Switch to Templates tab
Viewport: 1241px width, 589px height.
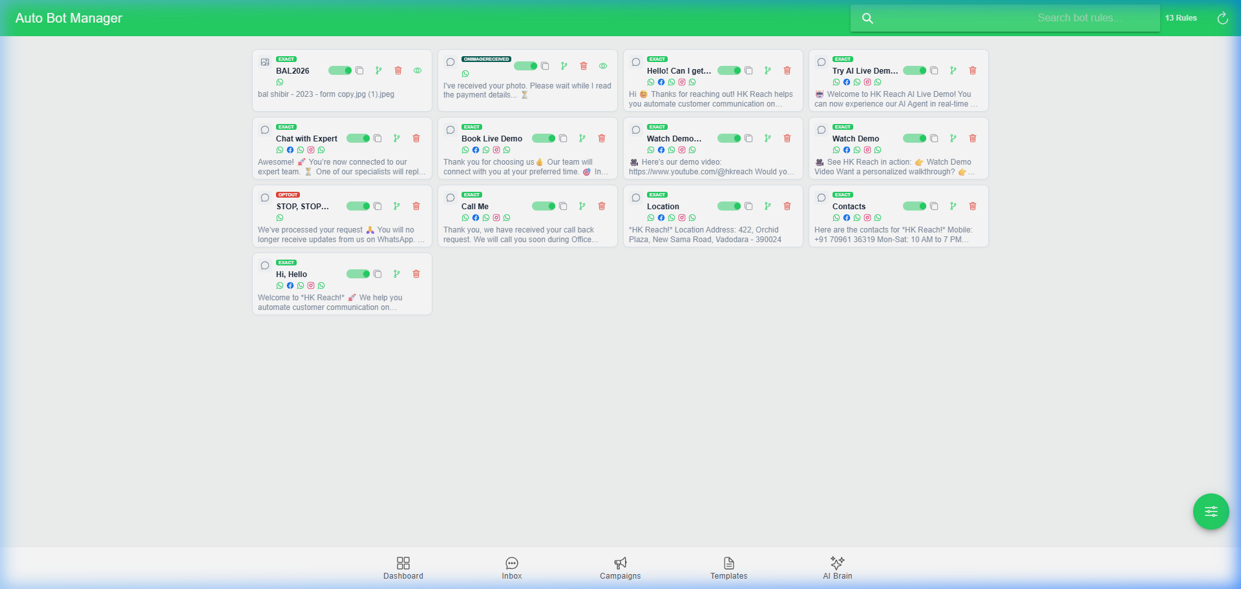click(x=729, y=568)
